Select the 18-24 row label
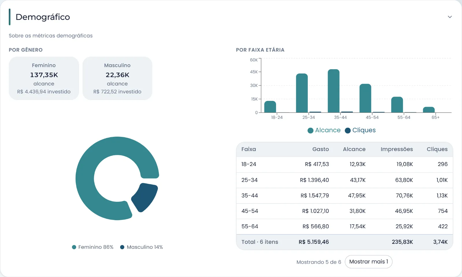 (x=249, y=164)
